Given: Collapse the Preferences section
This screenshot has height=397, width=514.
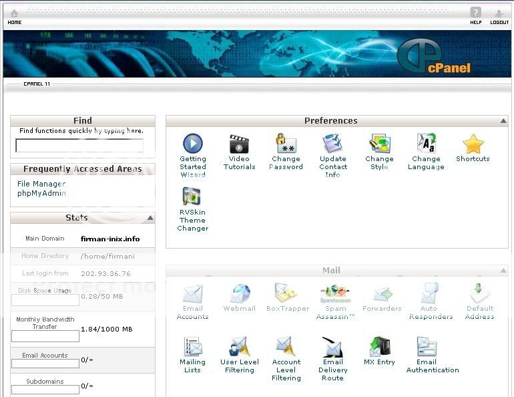Looking at the screenshot, I should pos(503,121).
